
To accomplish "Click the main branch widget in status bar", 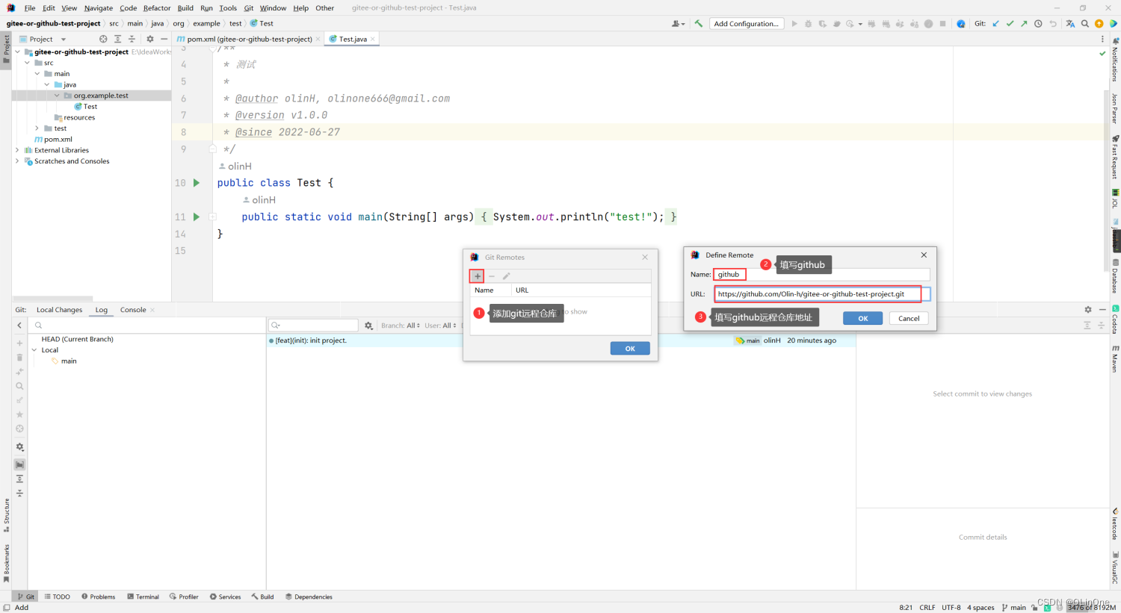I will (x=1013, y=608).
